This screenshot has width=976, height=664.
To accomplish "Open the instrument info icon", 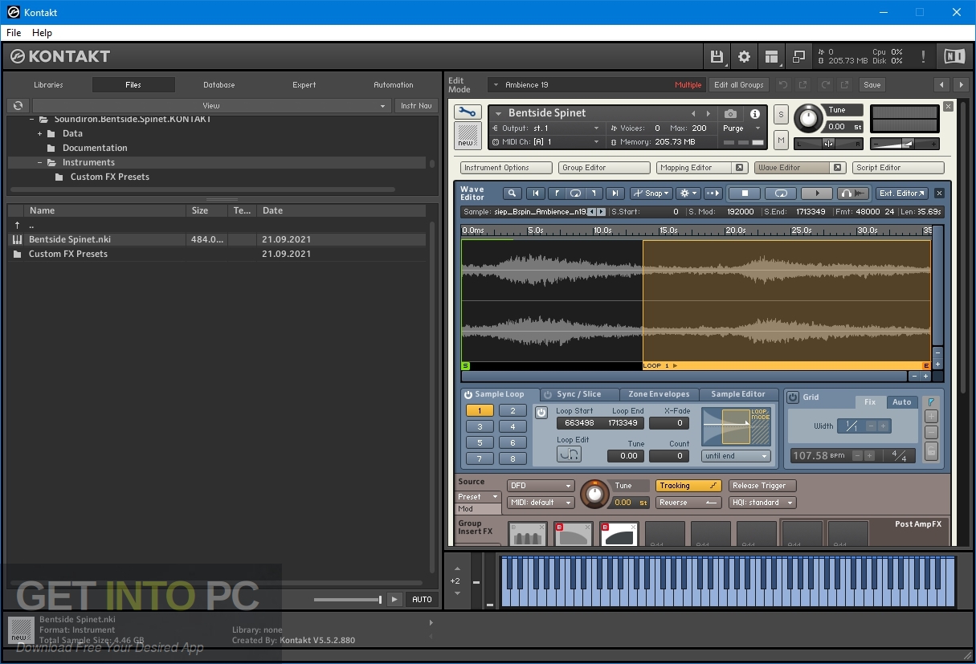I will click(x=754, y=114).
